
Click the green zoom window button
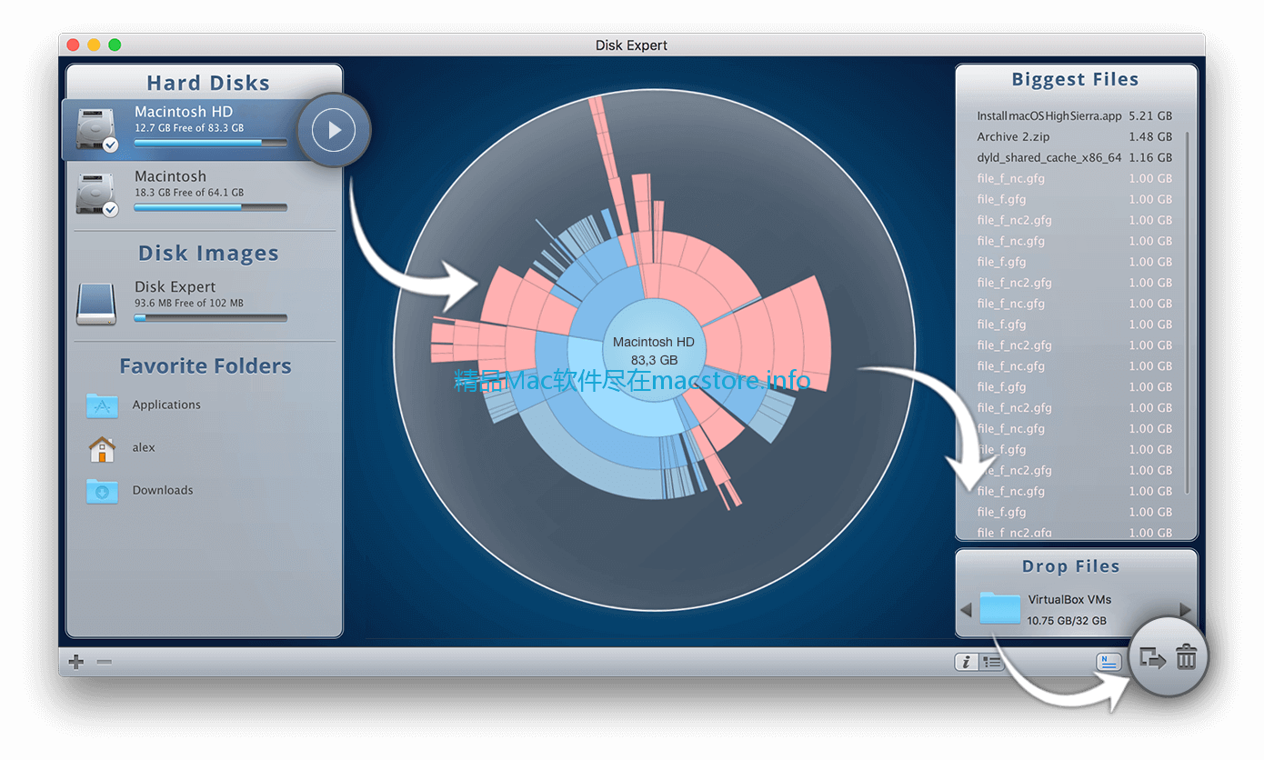115,45
